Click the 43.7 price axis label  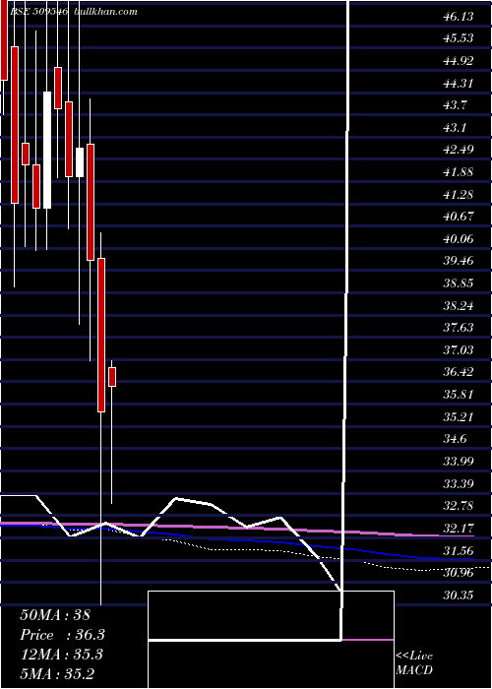click(456, 105)
